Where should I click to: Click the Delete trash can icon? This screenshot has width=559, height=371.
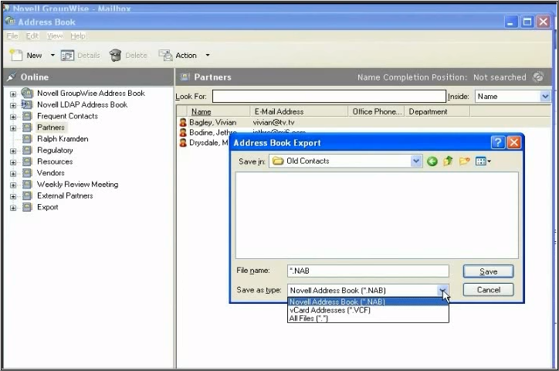[x=115, y=56]
